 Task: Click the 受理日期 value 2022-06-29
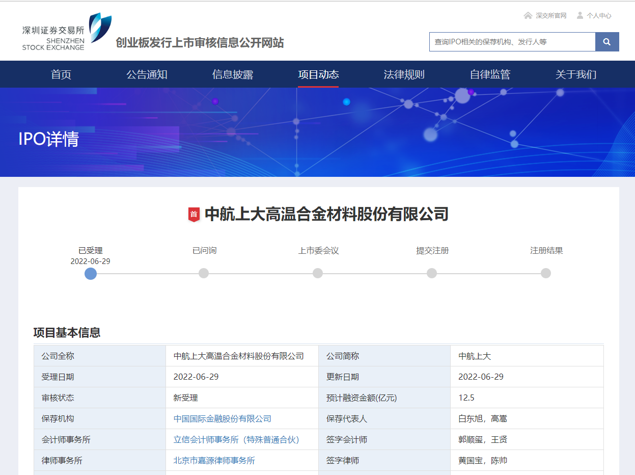click(x=196, y=377)
